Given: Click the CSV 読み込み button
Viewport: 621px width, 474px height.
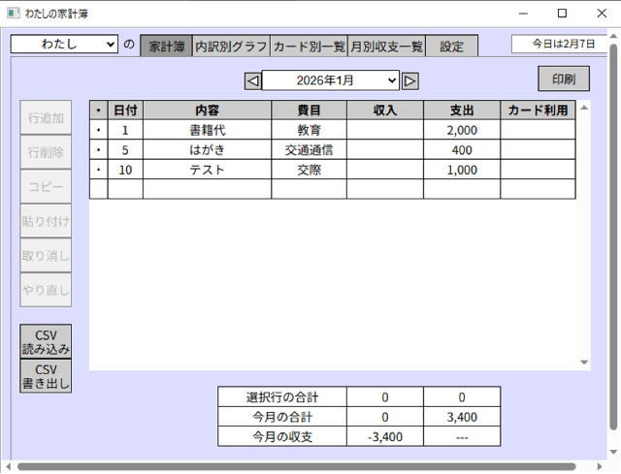Looking at the screenshot, I should click(46, 341).
